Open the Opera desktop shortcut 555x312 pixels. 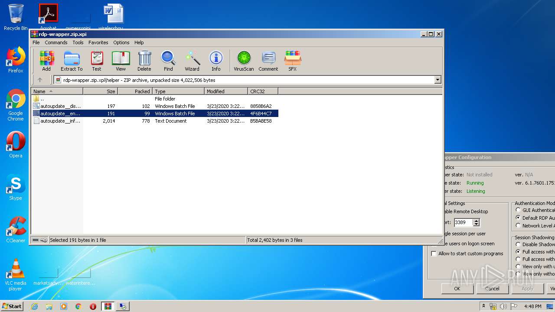click(x=16, y=145)
